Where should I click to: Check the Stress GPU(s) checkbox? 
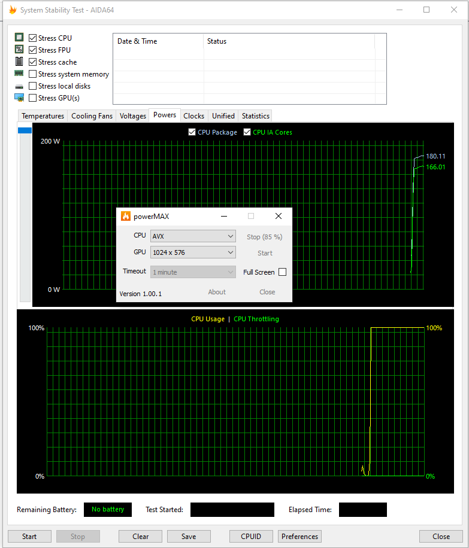coord(32,98)
